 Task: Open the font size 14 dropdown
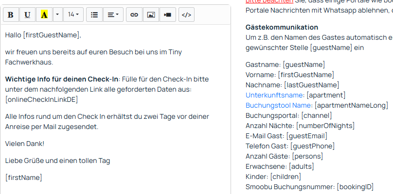coord(73,15)
